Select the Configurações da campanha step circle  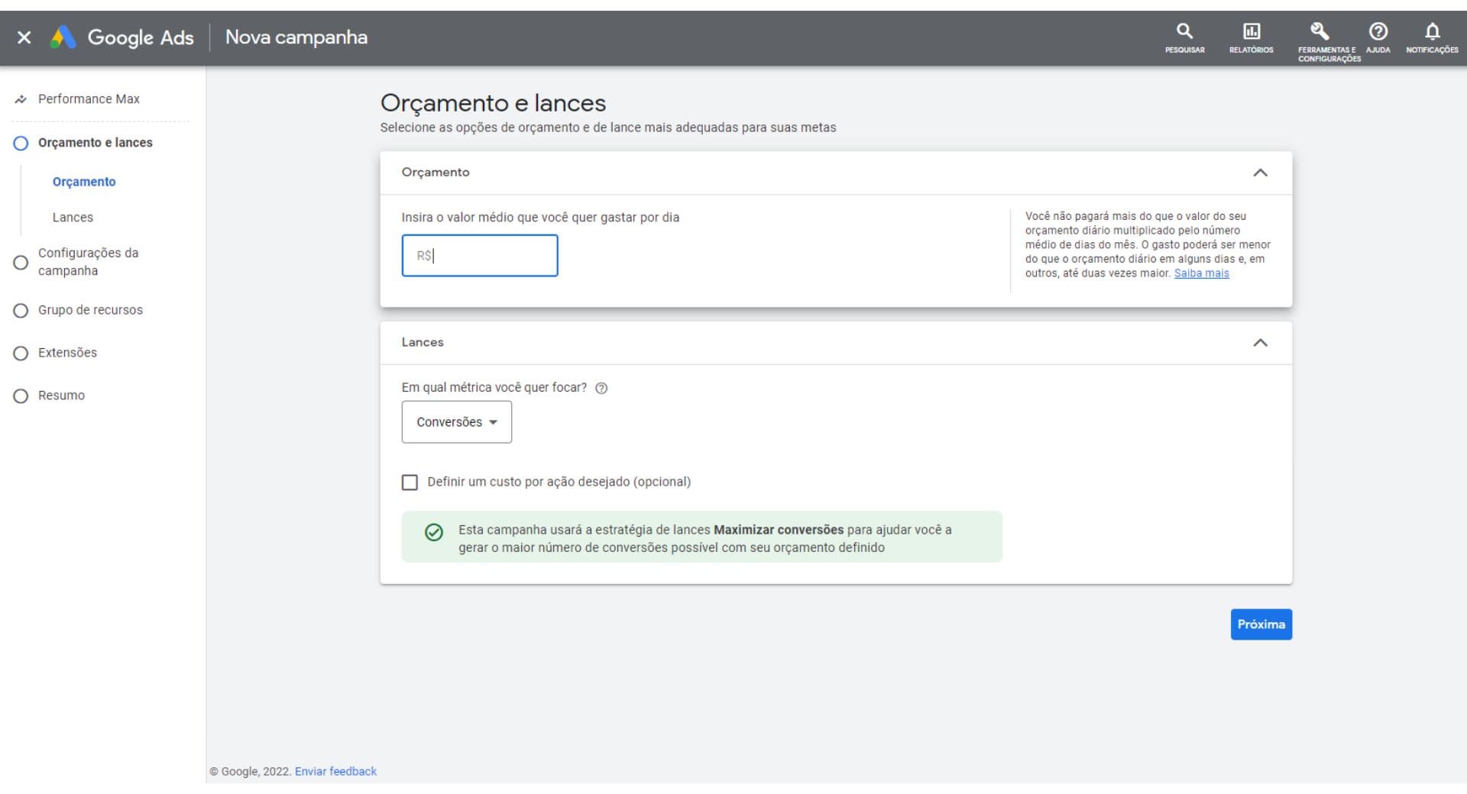[21, 263]
